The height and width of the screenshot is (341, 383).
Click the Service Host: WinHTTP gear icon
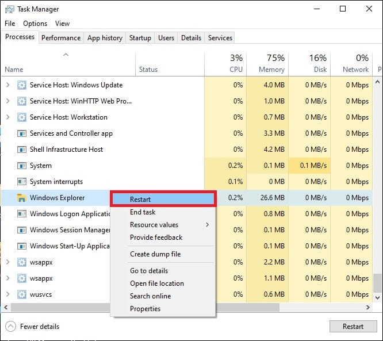tap(22, 101)
